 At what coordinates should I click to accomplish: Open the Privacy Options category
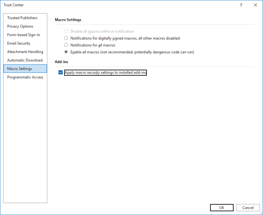tap(20, 26)
